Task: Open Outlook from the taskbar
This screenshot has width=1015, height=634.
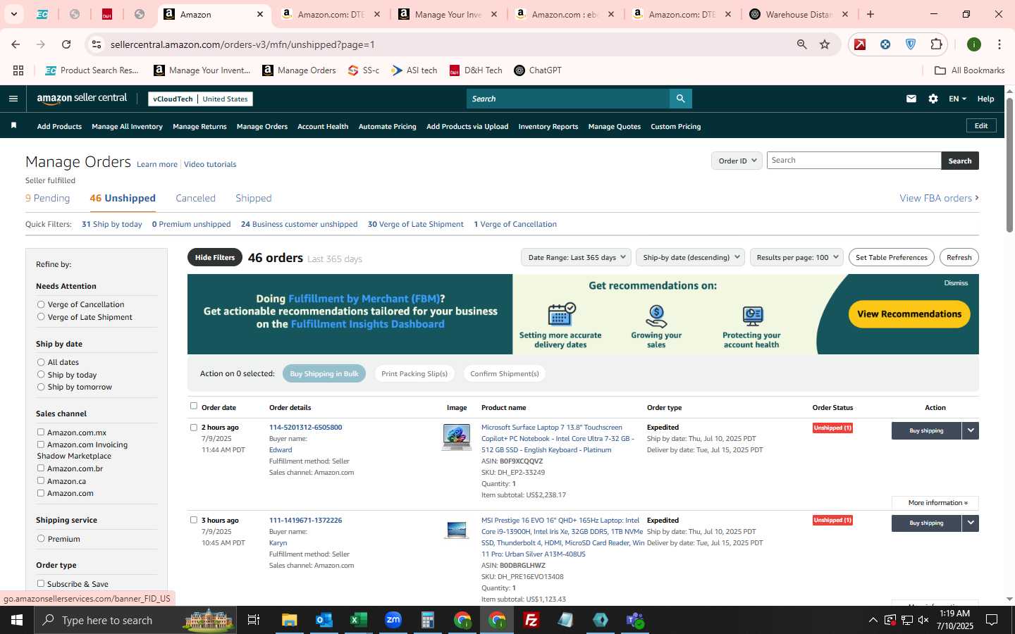Action: point(324,620)
